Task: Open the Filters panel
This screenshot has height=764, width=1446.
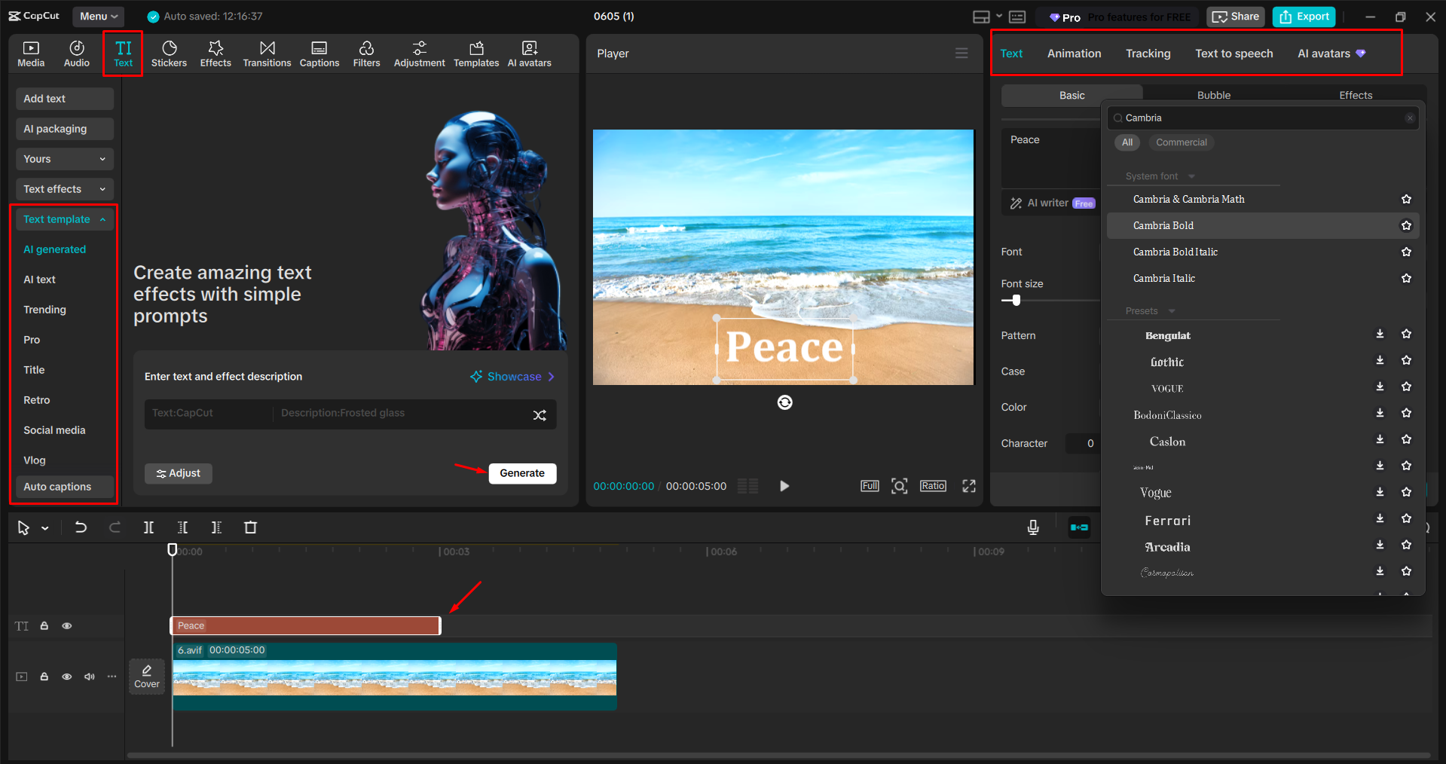Action: click(x=366, y=53)
